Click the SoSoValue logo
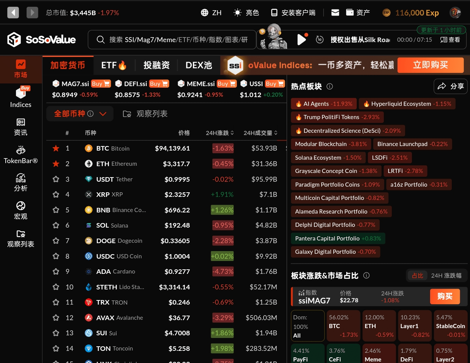This screenshot has height=363, width=470. pyautogui.click(x=41, y=39)
